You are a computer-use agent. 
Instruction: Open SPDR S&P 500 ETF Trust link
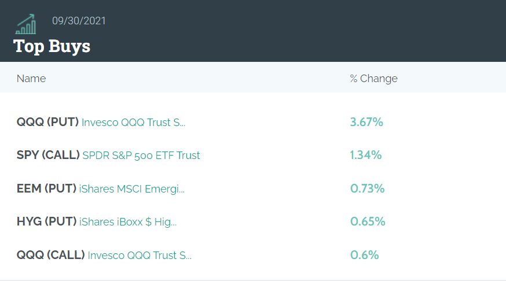(141, 156)
